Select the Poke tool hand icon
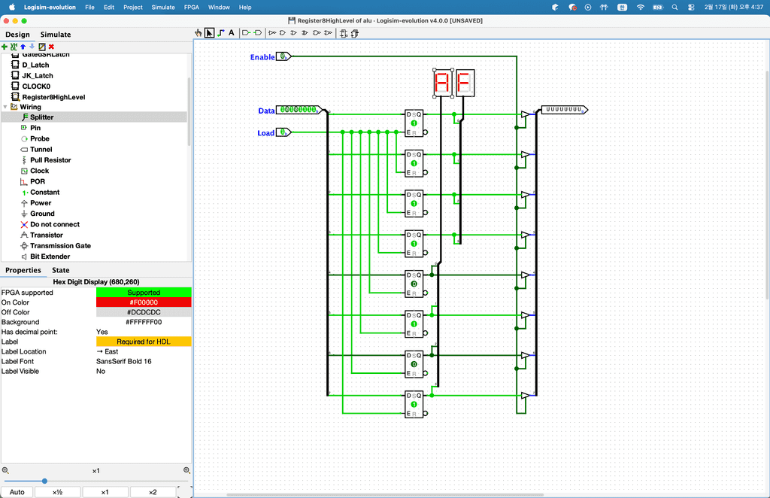The image size is (770, 498). (x=199, y=33)
